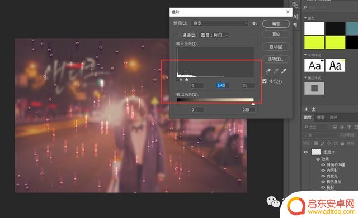The height and width of the screenshot is (218, 358).
Task: Open the layer blend mode dropdown 正常
Action: (320, 135)
